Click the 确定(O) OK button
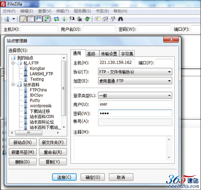201x190 pixels. point(93,177)
